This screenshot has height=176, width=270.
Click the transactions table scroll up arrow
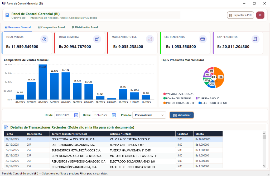click(264, 133)
